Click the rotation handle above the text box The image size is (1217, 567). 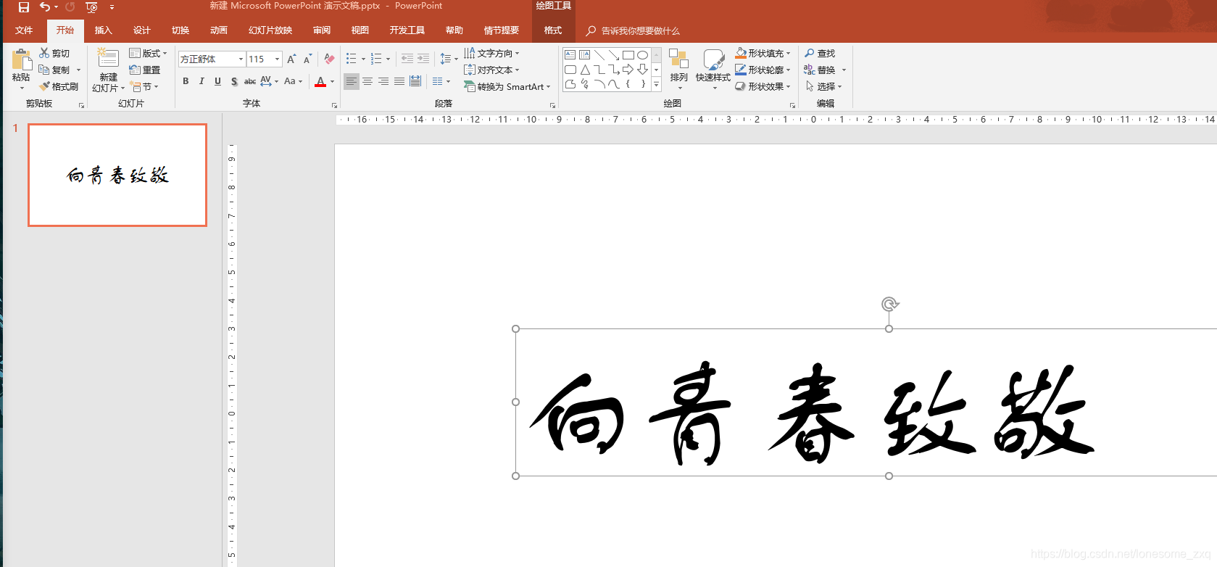889,304
